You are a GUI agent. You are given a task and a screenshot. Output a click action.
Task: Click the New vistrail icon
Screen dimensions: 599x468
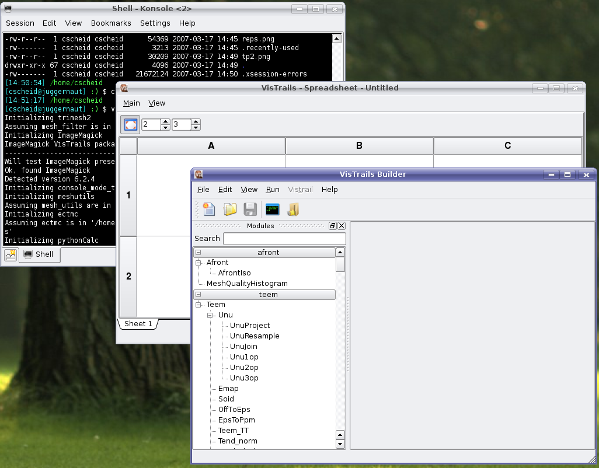coord(209,209)
